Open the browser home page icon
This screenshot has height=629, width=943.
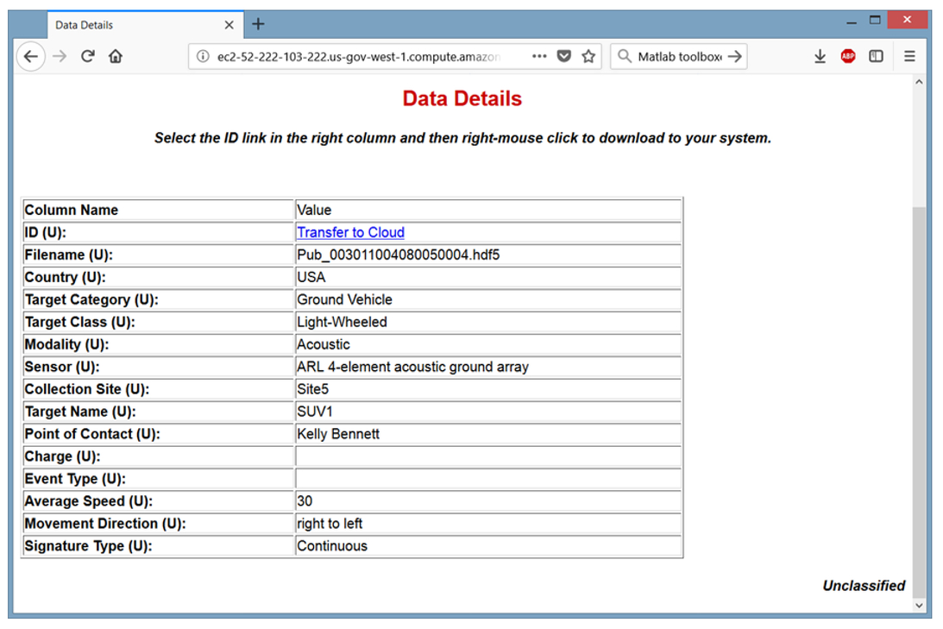(x=116, y=57)
